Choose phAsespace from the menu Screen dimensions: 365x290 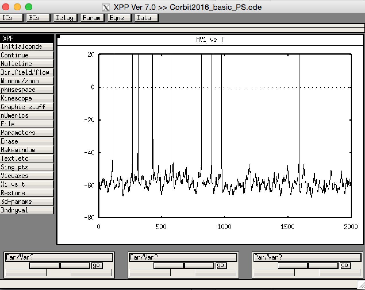tap(27, 90)
